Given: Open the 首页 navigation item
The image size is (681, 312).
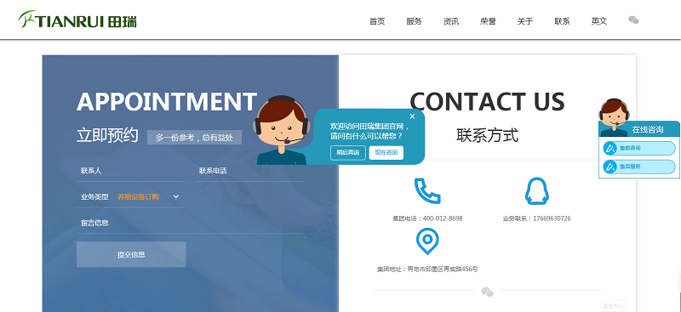Looking at the screenshot, I should click(377, 21).
